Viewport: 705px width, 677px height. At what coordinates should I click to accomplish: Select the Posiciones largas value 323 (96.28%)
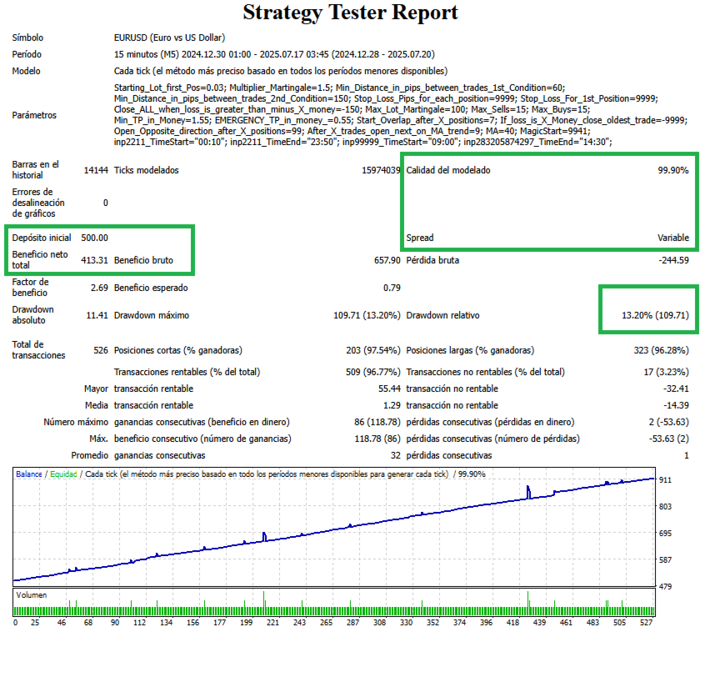pos(661,350)
